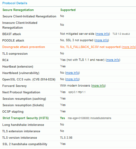Select 'Not mitigated server-side' text
Image resolution: width=136 pixels, height=149 pixels.
pos(77,34)
